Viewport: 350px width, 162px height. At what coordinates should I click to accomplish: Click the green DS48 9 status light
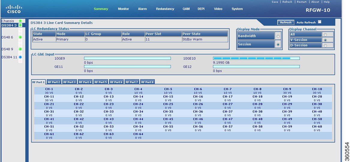point(20,49)
